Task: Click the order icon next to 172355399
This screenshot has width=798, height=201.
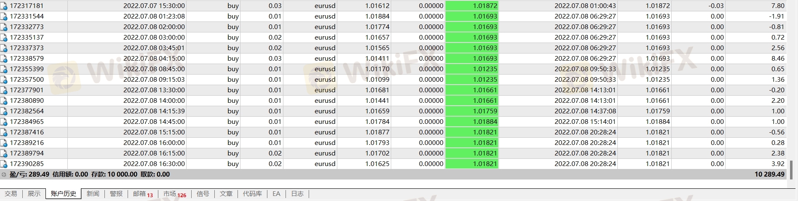Action: (4, 69)
